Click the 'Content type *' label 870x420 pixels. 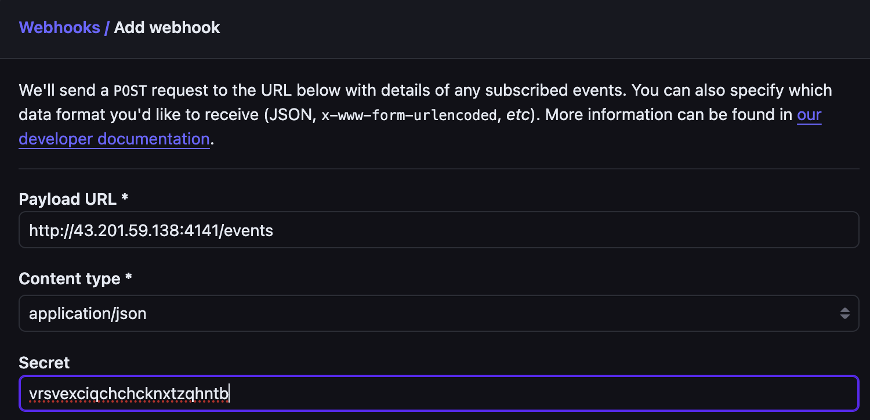point(75,279)
